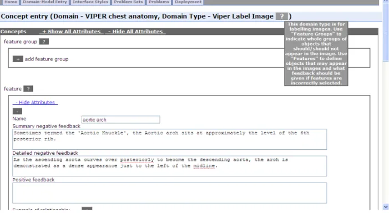Click into Detailed negative feedback text area
389x213 pixels.
coord(169,166)
